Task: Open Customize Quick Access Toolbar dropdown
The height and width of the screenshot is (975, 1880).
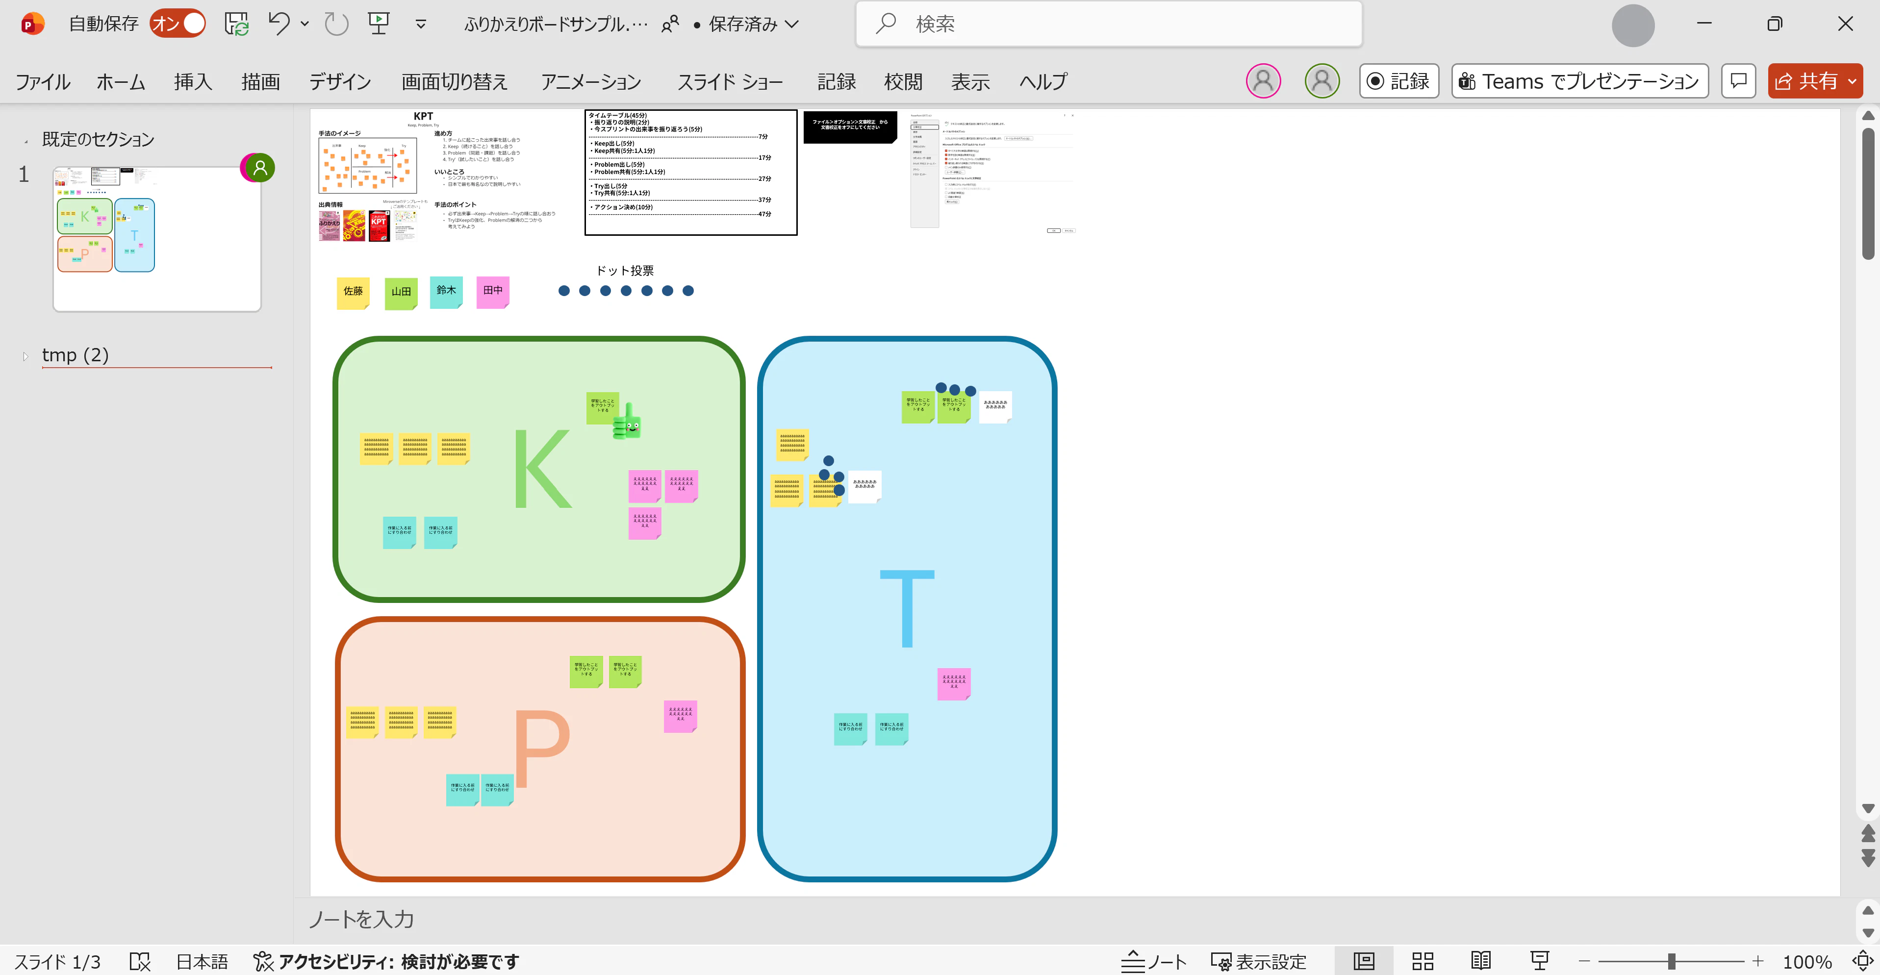Action: point(421,24)
